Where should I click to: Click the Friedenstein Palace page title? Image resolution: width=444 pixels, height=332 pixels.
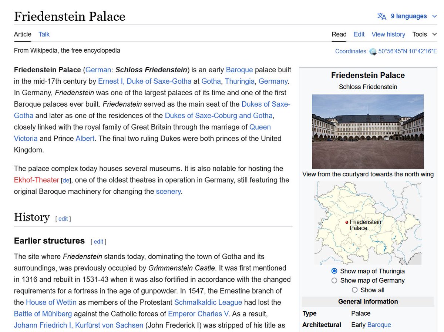(x=70, y=16)
